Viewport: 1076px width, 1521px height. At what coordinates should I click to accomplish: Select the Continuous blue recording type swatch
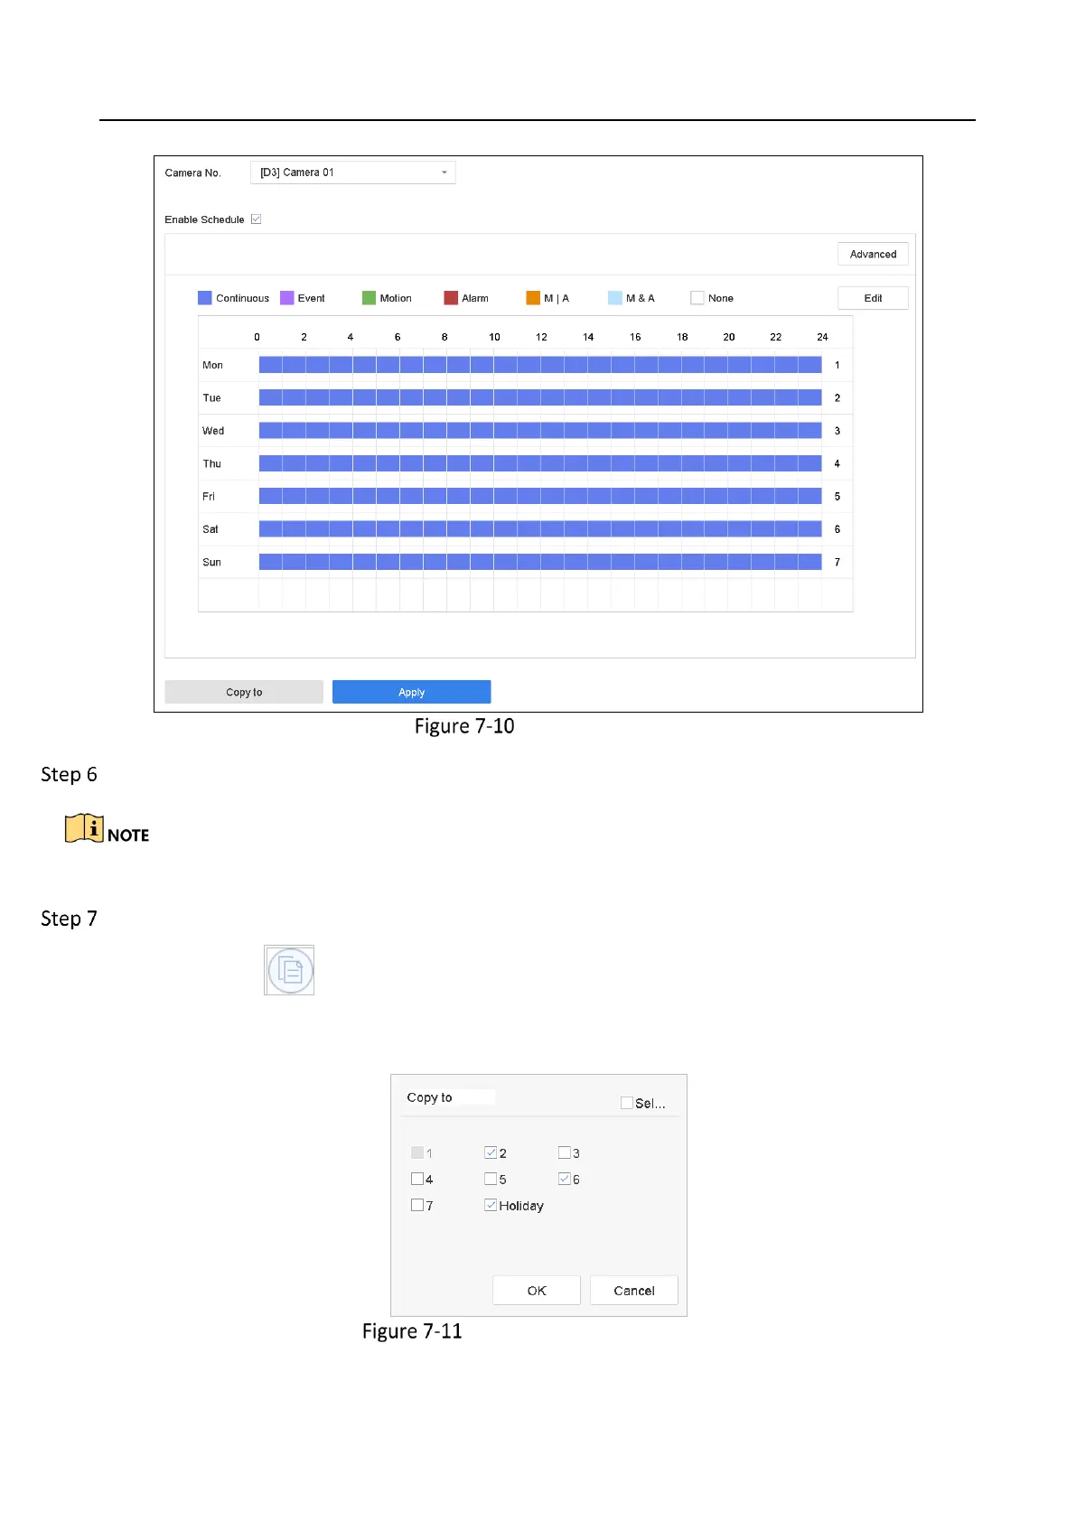(x=205, y=298)
